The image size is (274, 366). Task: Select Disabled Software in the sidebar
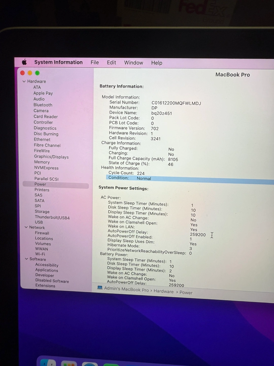coord(52,281)
